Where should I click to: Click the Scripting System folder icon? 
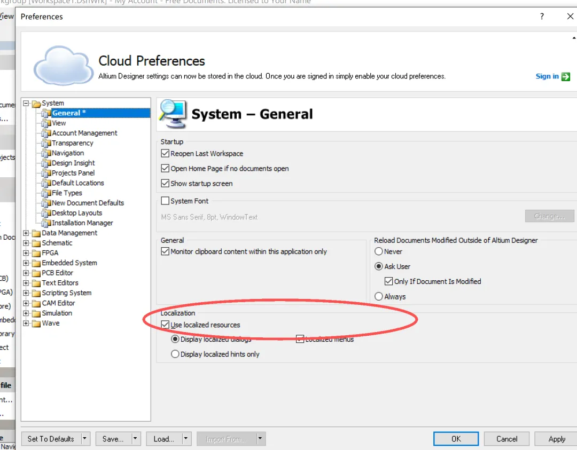[x=36, y=294]
